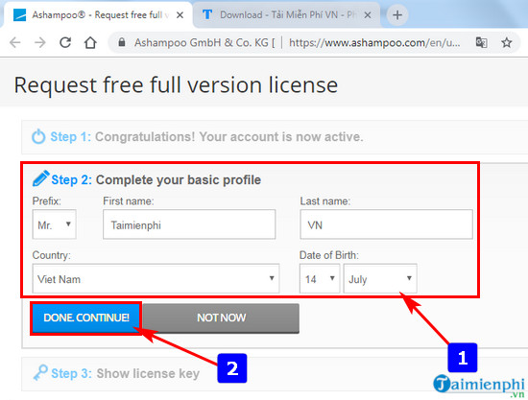
Task: Click the Request free full version license title
Action: [x=176, y=84]
